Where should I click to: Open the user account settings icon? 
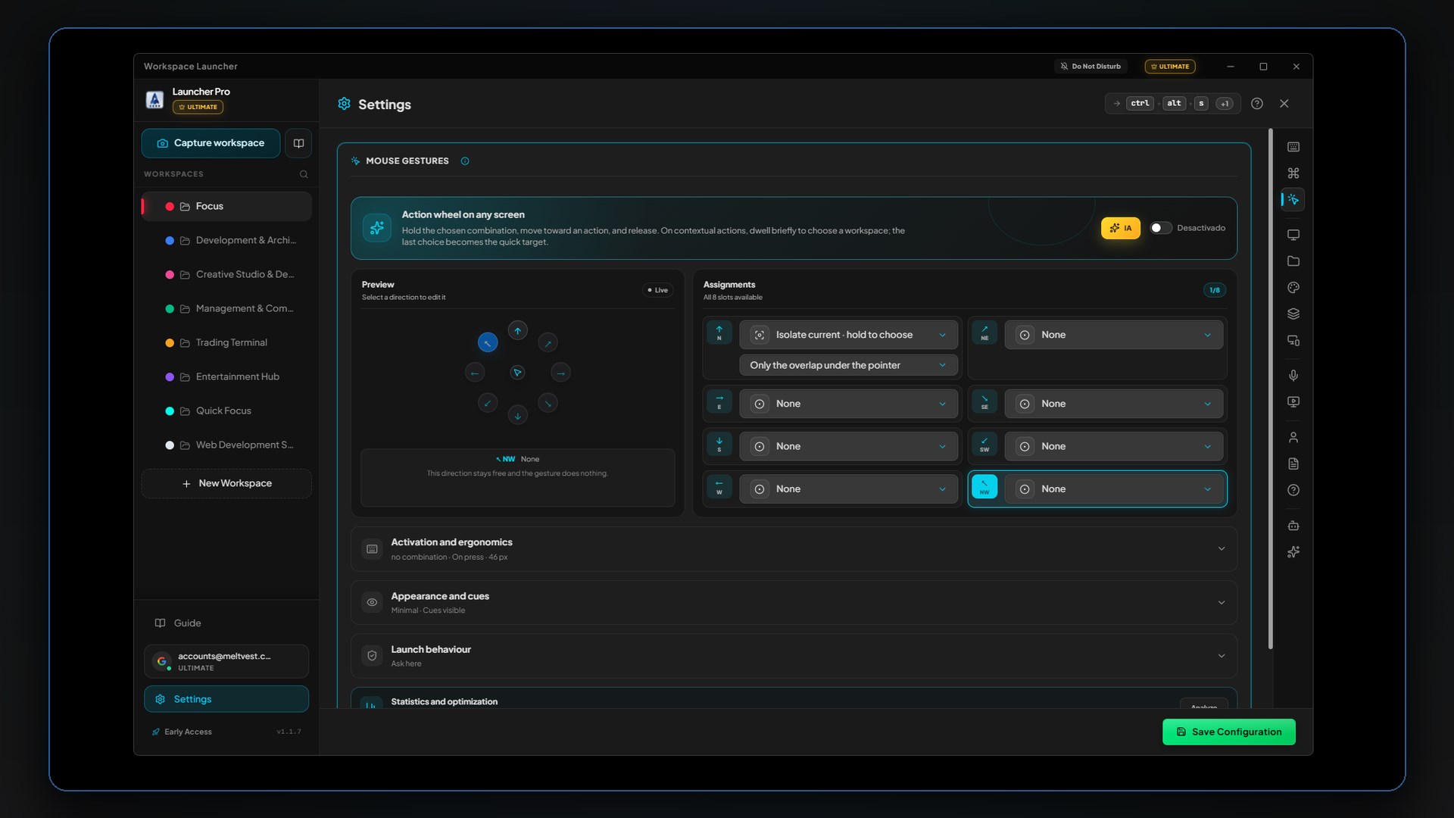(x=1293, y=438)
